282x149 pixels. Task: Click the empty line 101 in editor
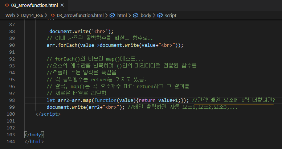[153, 121]
